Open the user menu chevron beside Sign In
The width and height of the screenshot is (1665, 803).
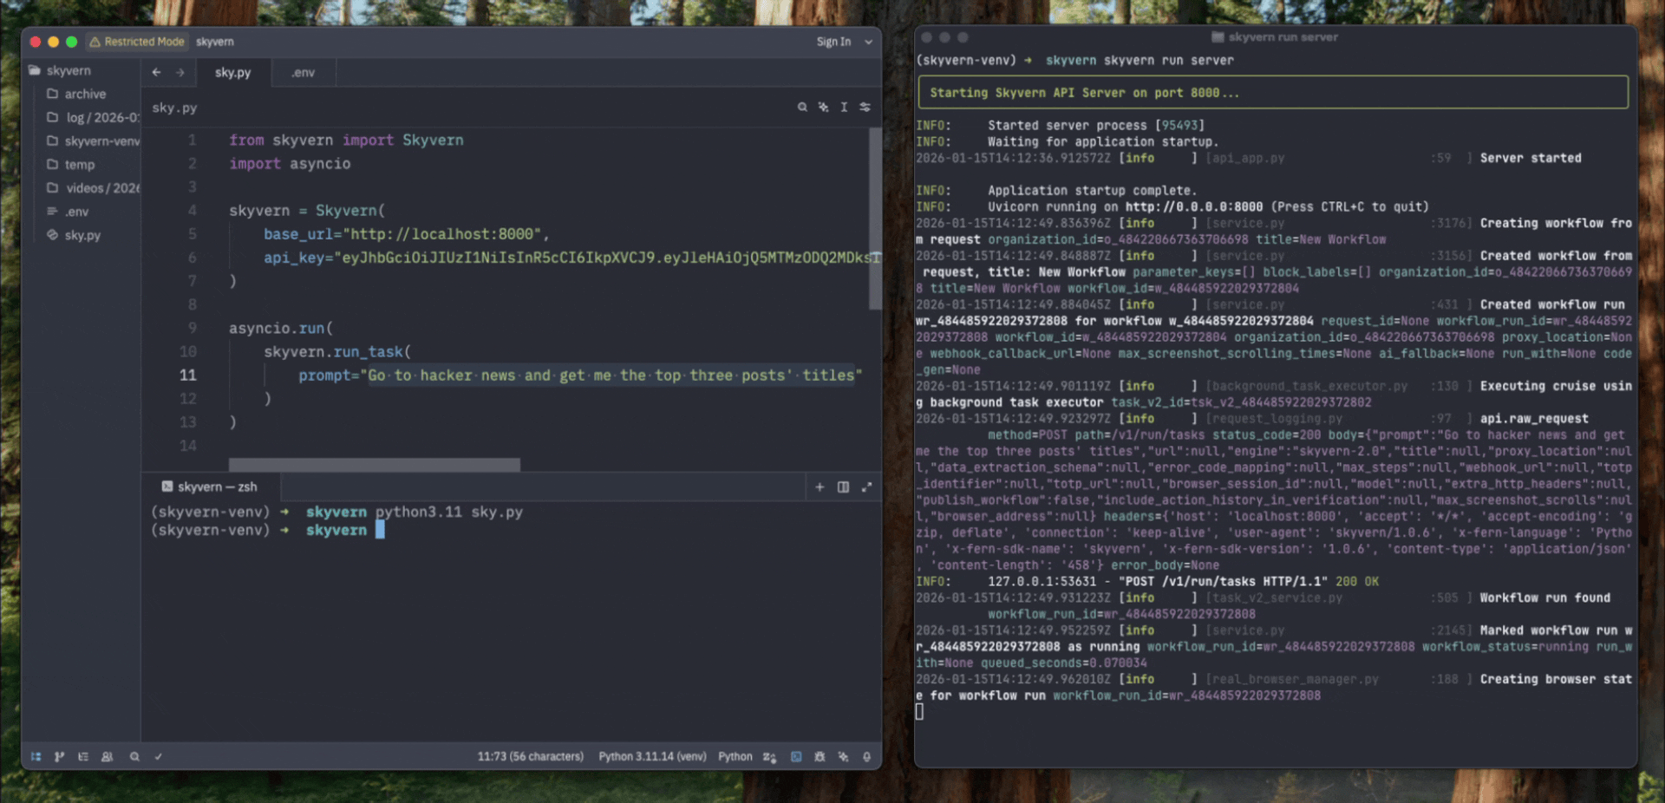(868, 42)
